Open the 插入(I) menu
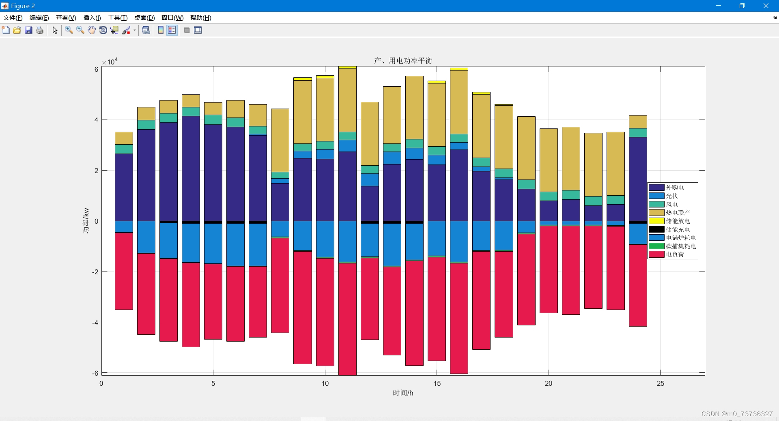 (x=92, y=18)
